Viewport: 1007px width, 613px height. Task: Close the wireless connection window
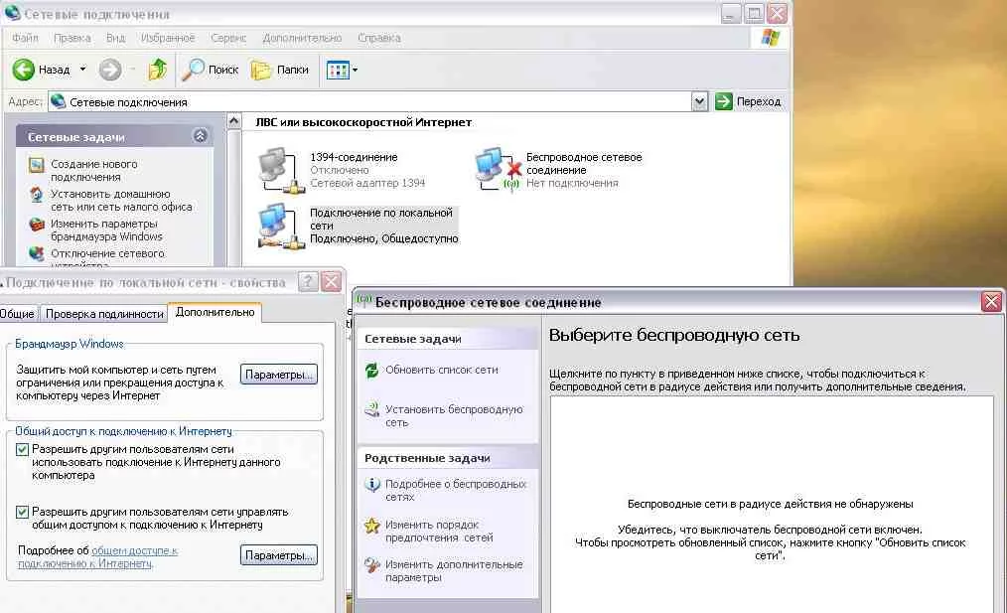(991, 301)
